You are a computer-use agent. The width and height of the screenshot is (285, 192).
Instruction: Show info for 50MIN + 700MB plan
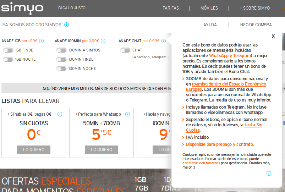point(128,114)
